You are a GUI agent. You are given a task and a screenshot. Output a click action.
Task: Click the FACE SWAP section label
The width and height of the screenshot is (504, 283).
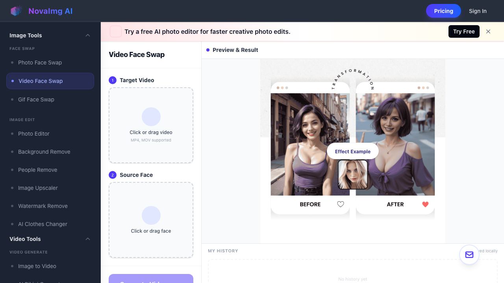(22, 49)
